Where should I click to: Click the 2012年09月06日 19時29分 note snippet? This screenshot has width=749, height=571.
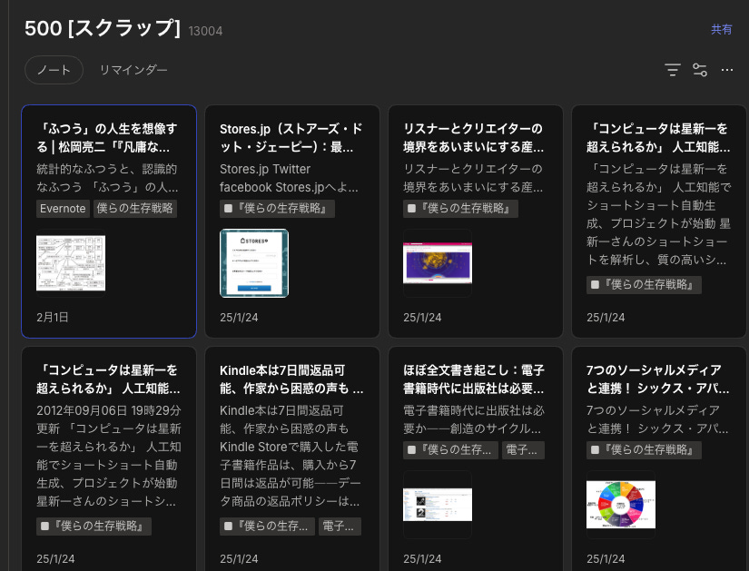click(109, 456)
